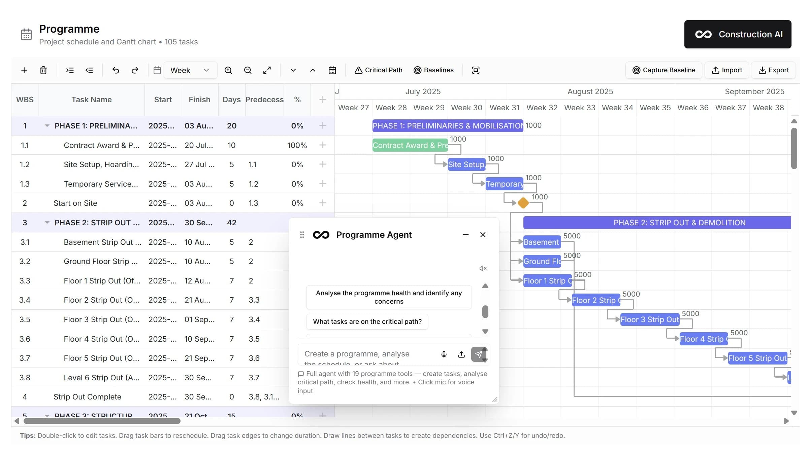Expand the chart to fullscreen
This screenshot has height=459, width=808.
[267, 70]
